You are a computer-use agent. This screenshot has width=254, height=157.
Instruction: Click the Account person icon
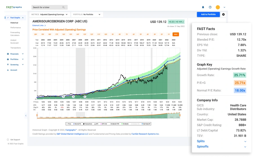coord(8,70)
